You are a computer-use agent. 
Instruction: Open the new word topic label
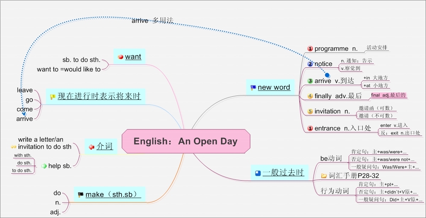point(274,87)
